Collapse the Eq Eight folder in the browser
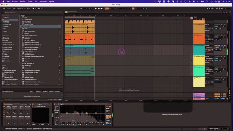 (21, 27)
